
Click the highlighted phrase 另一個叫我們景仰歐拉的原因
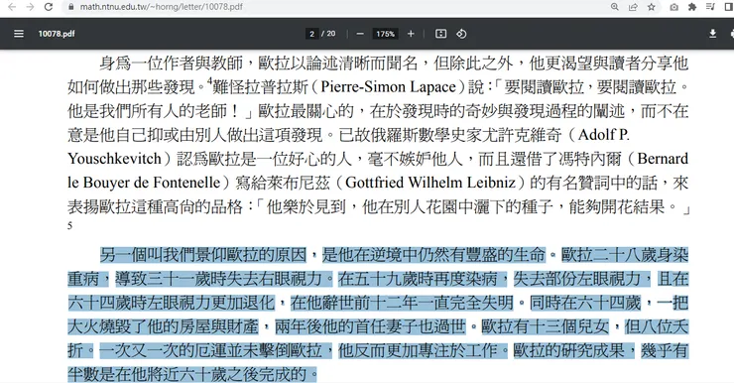203,255
